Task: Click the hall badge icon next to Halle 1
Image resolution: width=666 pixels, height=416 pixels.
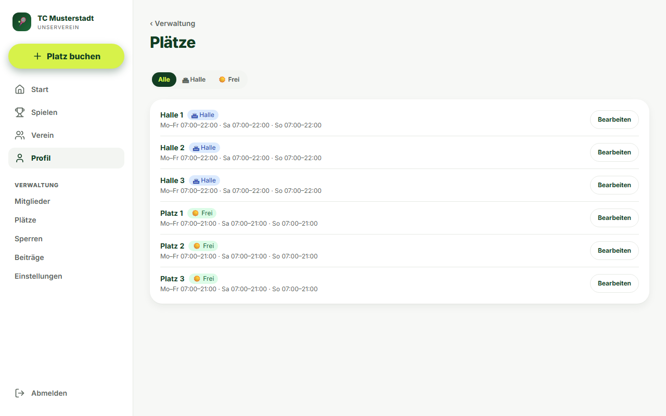Action: point(195,115)
